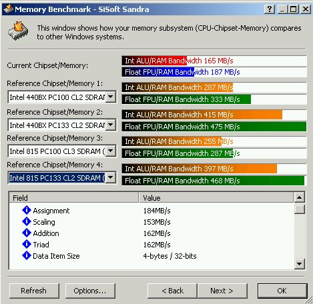Confirm with the OK button
Viewport: 313px width, 304px height.
tap(282, 291)
